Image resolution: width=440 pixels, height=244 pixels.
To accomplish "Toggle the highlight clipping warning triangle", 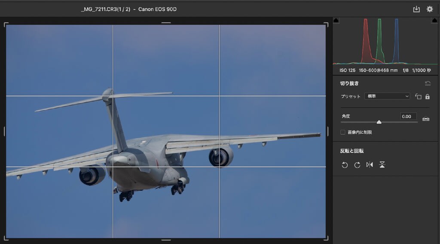I will click(434, 21).
